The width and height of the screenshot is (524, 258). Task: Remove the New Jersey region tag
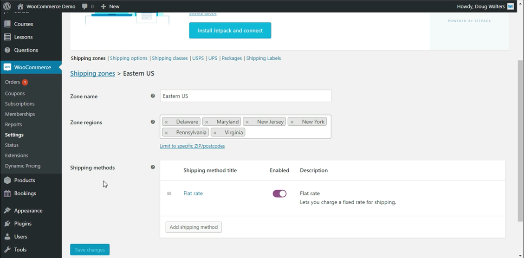pyautogui.click(x=247, y=122)
